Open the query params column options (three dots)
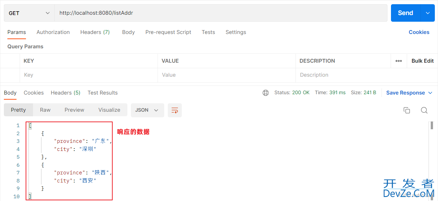The height and width of the screenshot is (201, 438). click(x=399, y=61)
